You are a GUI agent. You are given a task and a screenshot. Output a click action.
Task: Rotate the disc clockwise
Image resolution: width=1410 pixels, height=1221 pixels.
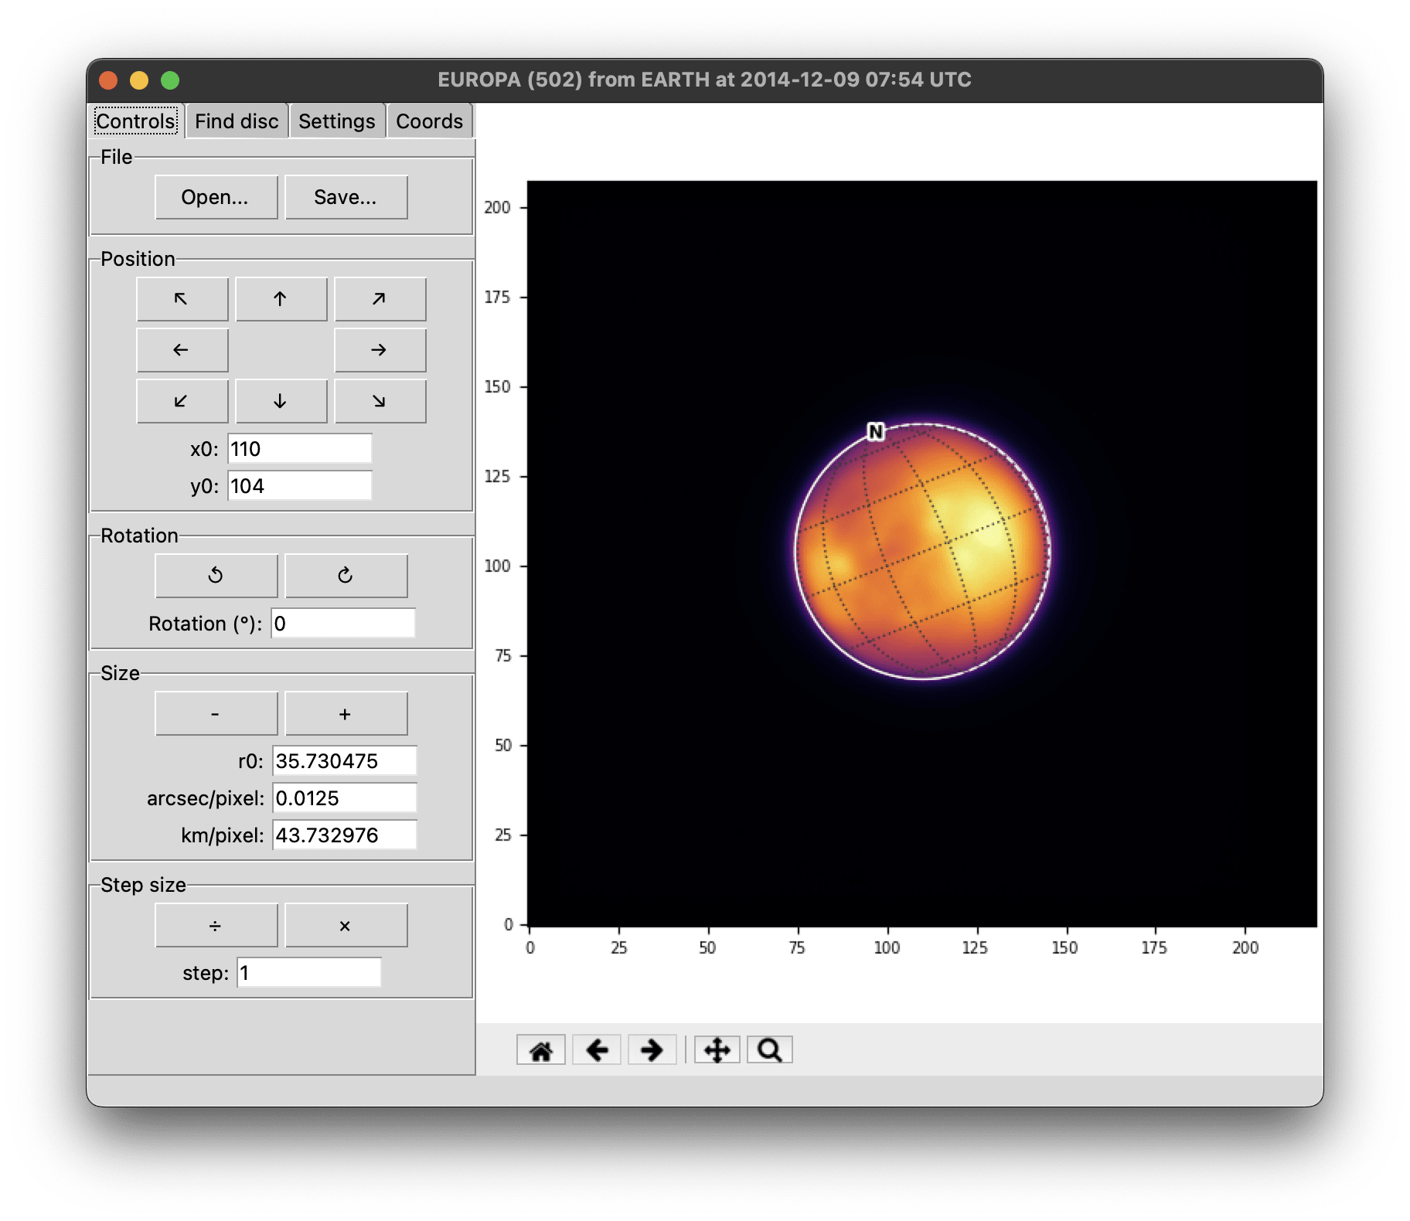pyautogui.click(x=346, y=575)
